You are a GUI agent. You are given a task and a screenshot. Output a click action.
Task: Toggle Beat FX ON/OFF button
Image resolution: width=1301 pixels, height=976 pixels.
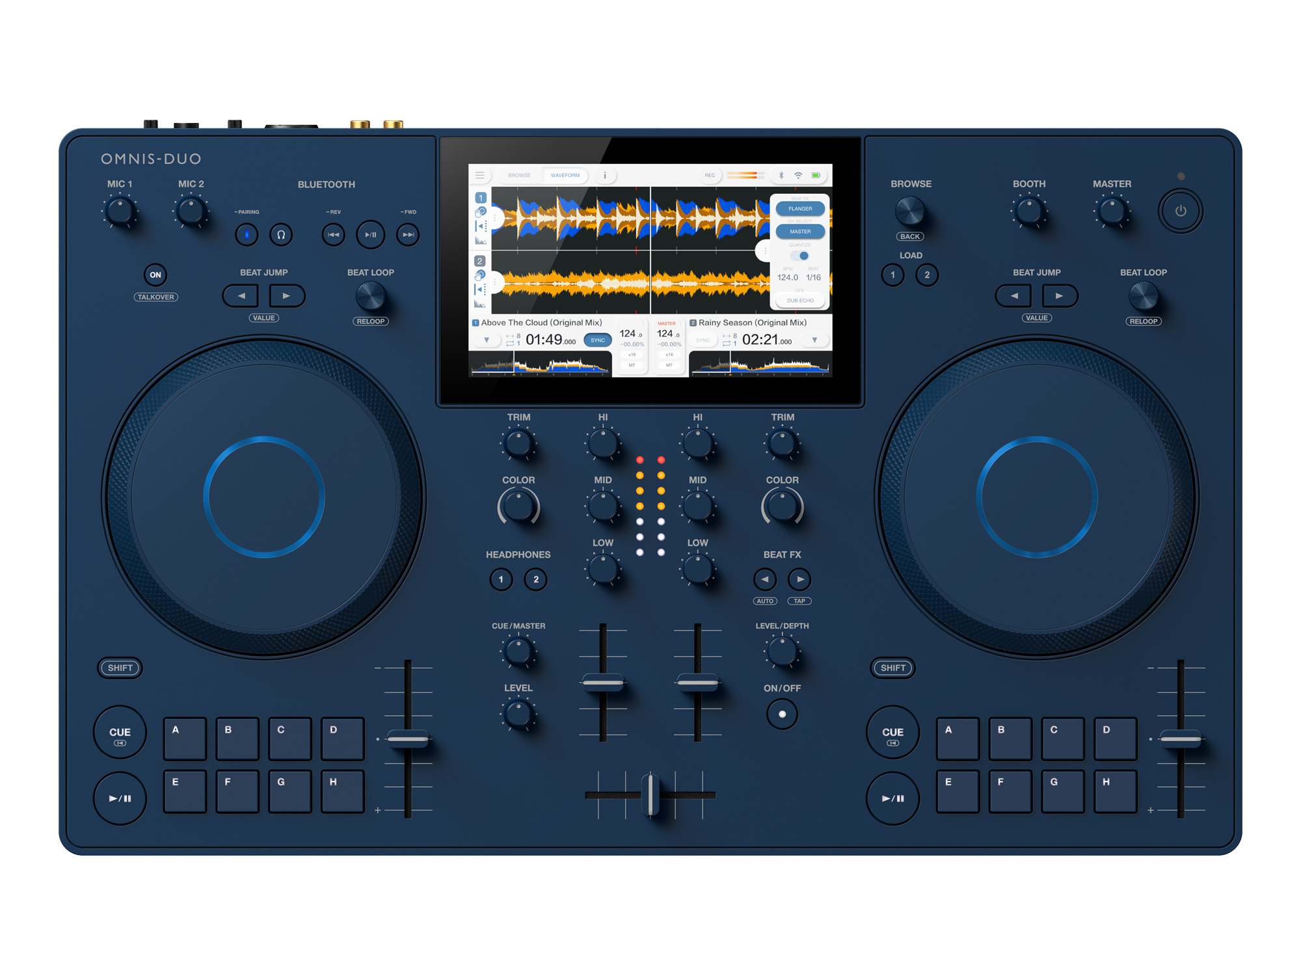click(x=782, y=714)
